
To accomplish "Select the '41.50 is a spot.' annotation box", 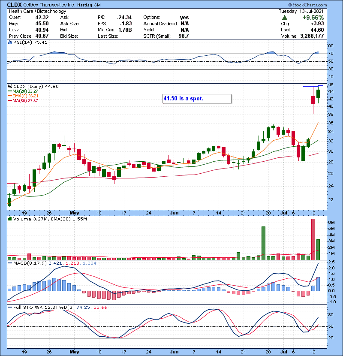I will tap(197, 99).
